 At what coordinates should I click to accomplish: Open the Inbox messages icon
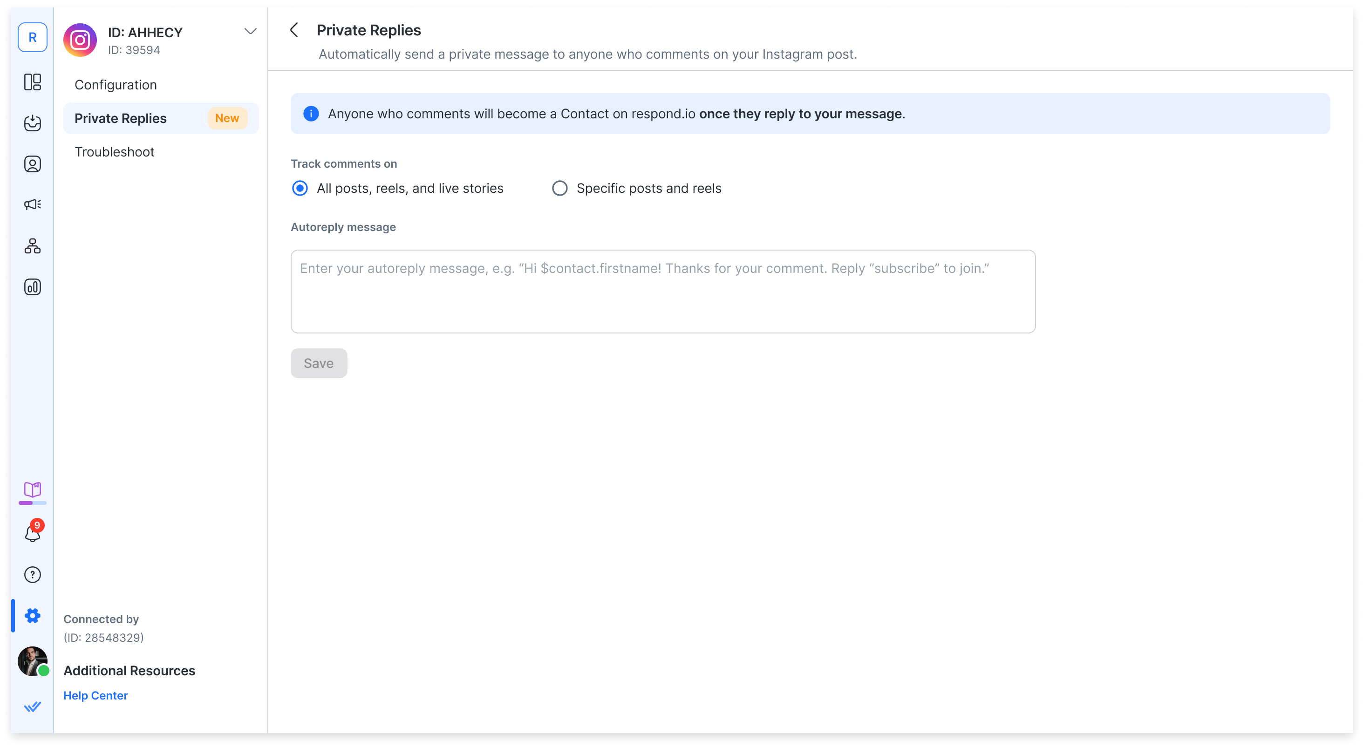pos(32,123)
